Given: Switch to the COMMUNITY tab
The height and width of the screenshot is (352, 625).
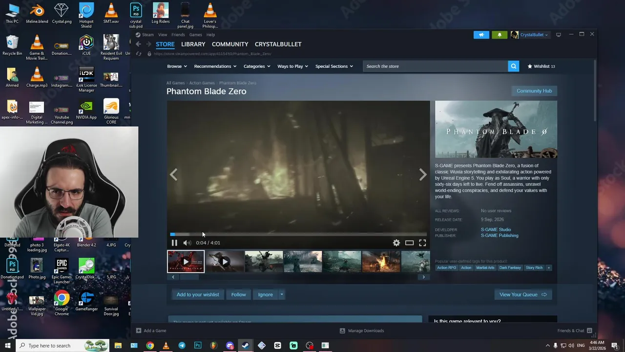Looking at the screenshot, I should pos(230,44).
